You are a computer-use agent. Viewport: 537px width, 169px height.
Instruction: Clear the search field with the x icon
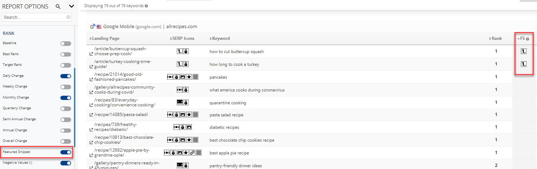(x=68, y=17)
